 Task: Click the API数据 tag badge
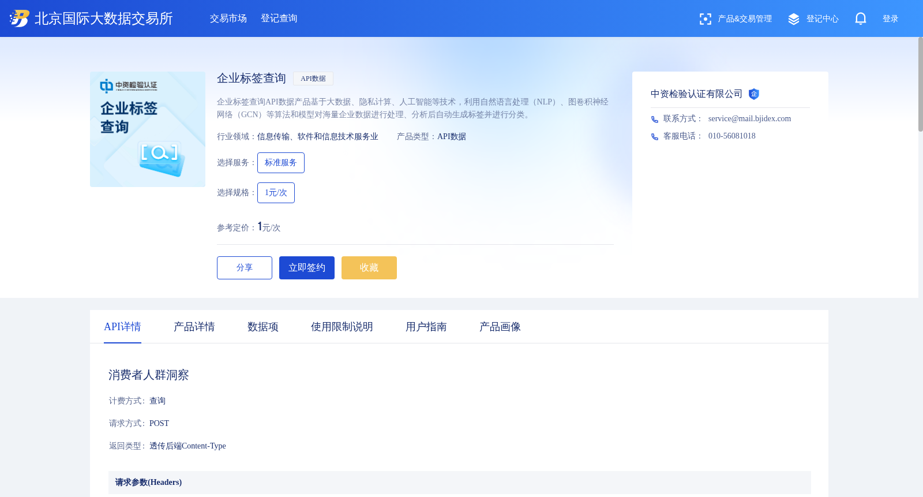point(313,79)
